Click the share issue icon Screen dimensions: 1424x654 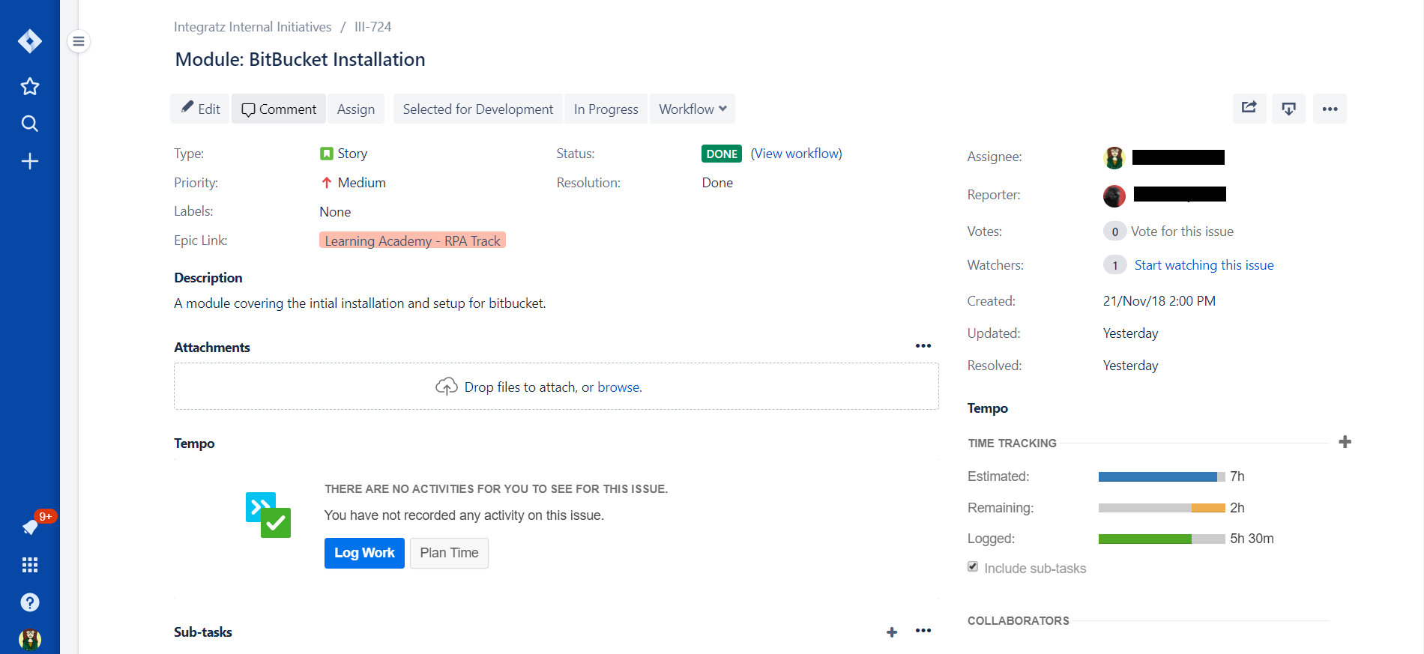coord(1249,109)
